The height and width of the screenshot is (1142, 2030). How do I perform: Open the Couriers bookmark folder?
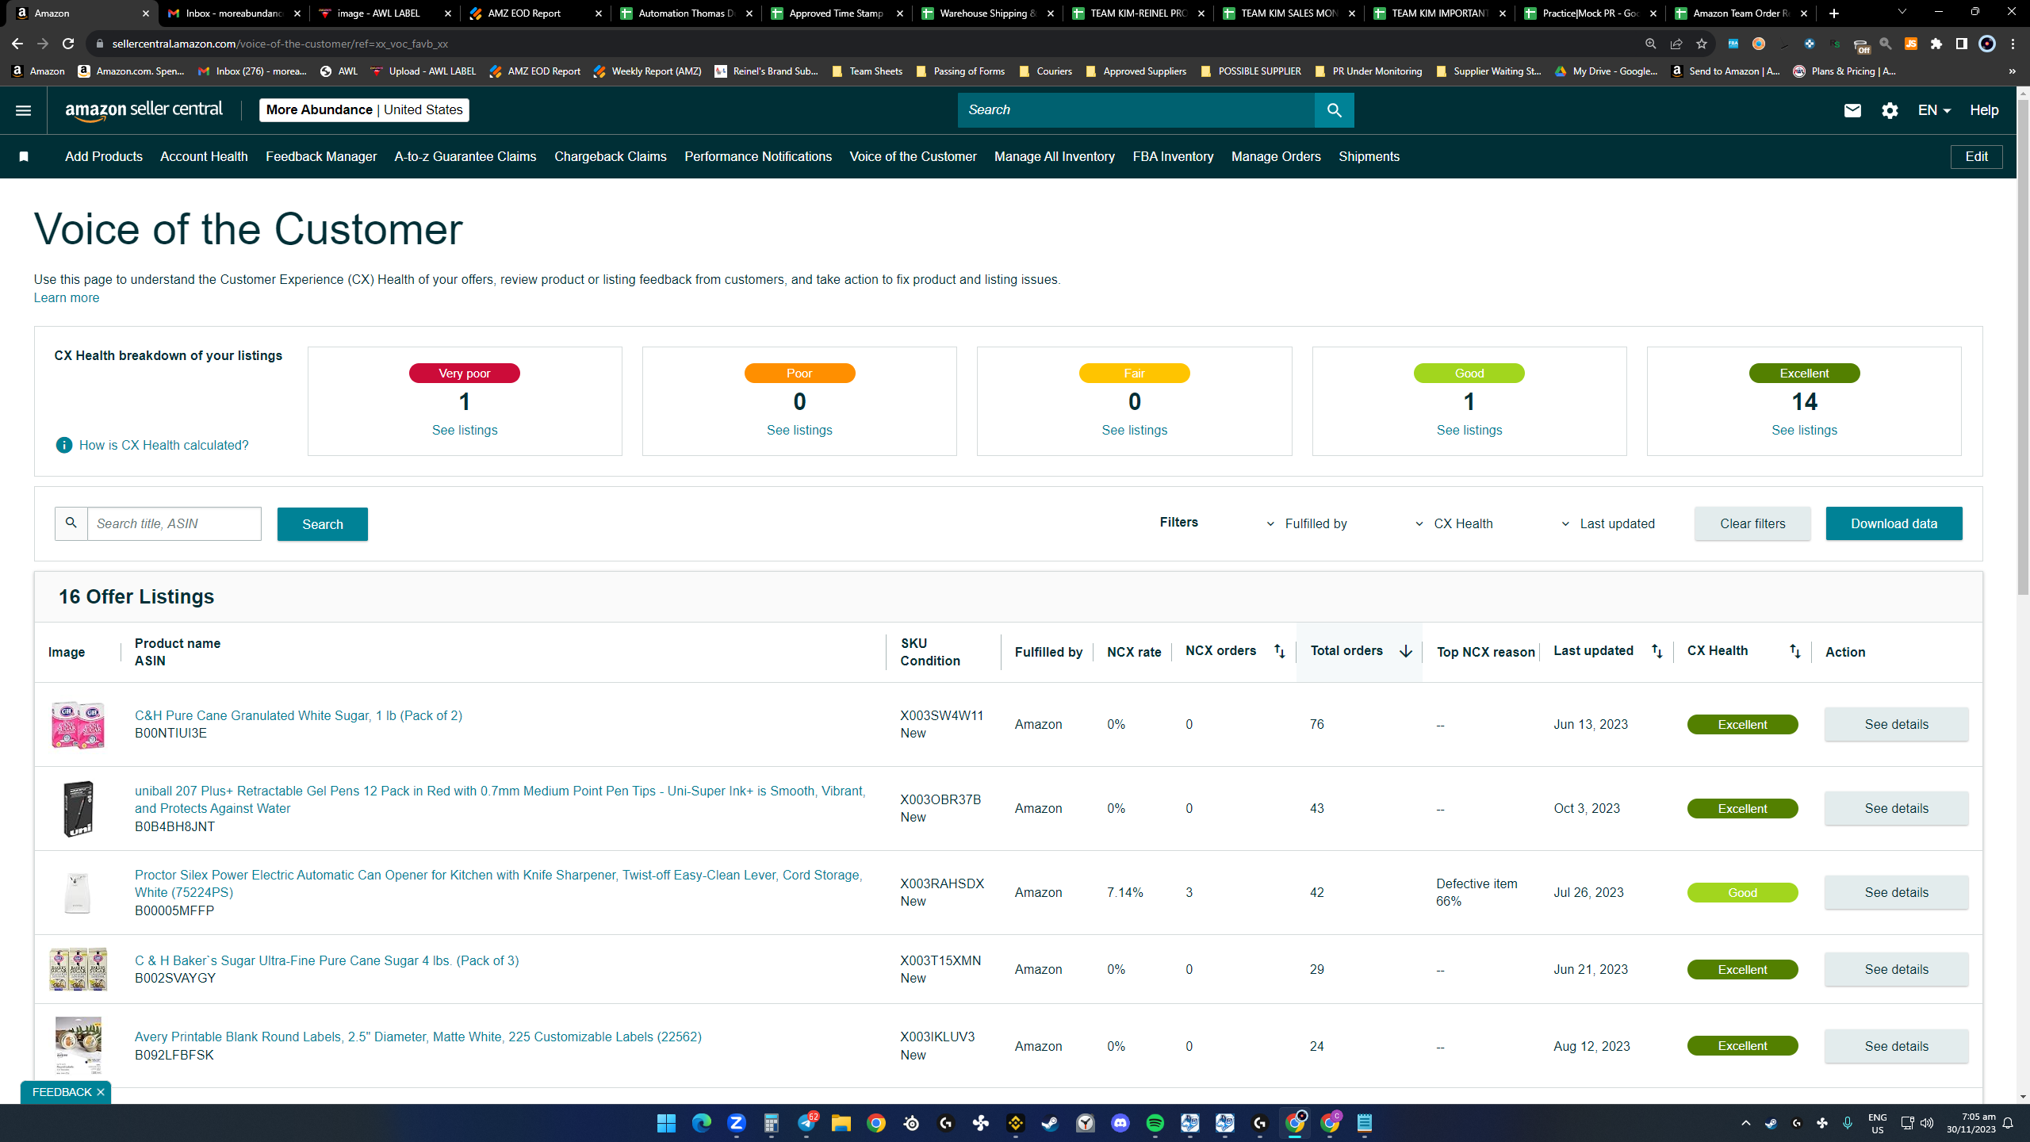coord(1046,71)
